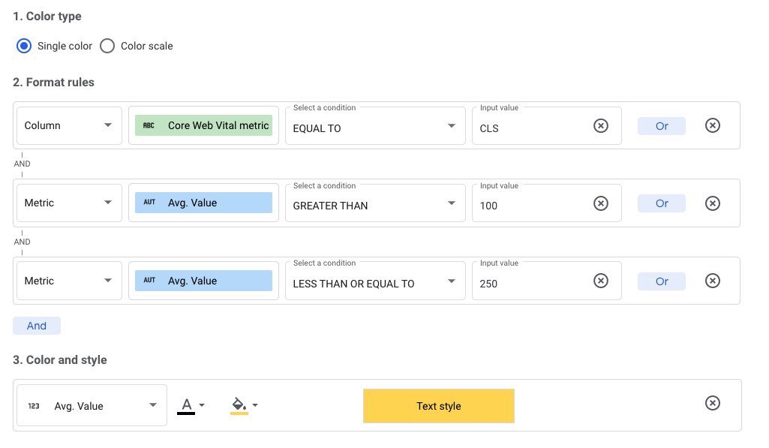The height and width of the screenshot is (448, 769).
Task: Select the Single color radio button
Action: point(23,46)
